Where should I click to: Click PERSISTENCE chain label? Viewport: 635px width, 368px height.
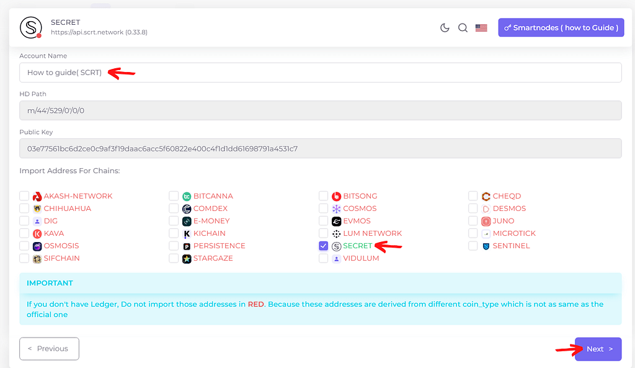219,246
